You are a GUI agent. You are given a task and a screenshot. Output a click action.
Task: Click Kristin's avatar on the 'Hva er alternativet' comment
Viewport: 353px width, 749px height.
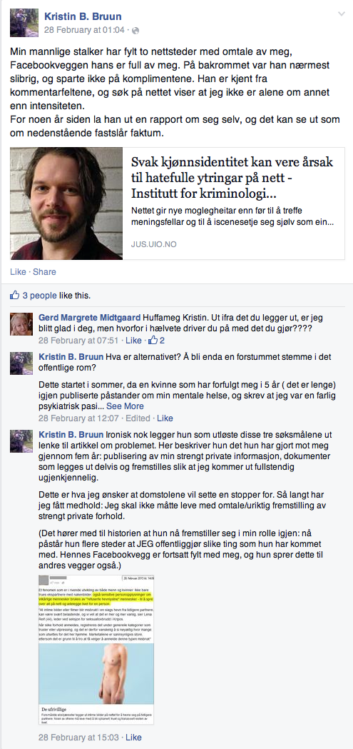[x=21, y=363]
